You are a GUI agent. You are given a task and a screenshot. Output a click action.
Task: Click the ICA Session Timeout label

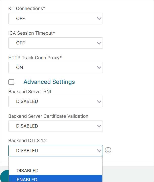point(32,33)
